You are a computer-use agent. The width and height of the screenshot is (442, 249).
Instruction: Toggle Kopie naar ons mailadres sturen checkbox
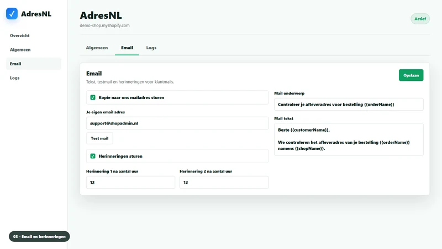click(93, 97)
